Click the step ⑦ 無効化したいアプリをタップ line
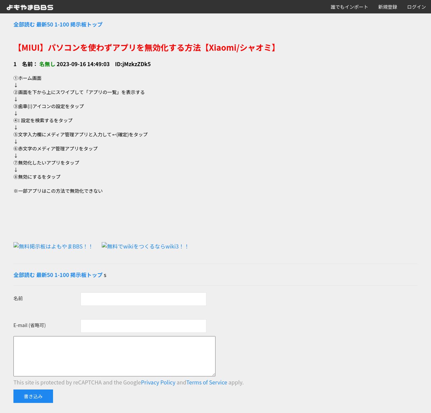431x413 pixels. (46, 163)
